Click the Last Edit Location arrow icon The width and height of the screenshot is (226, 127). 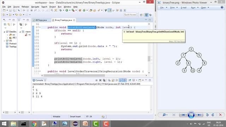(17, 15)
